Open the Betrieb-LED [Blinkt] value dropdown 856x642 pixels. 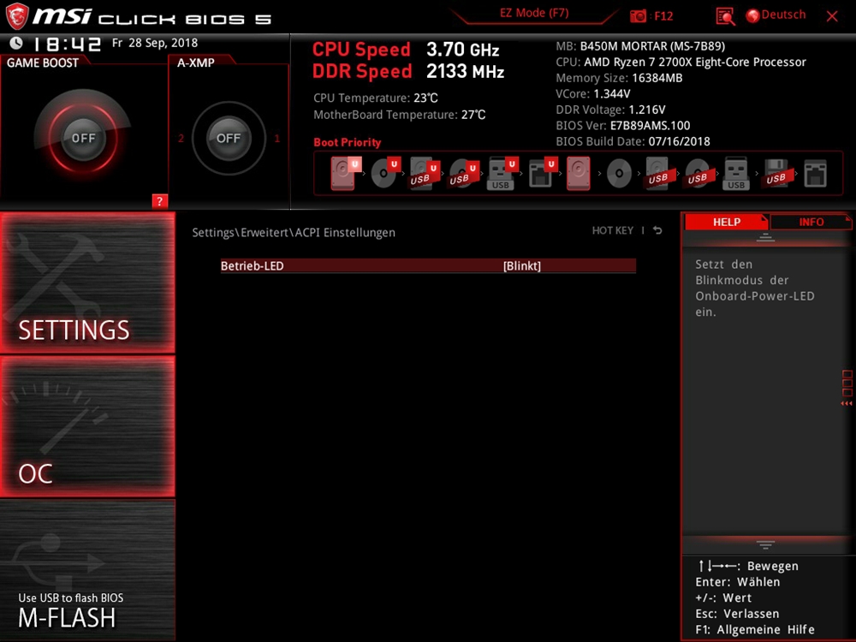tap(522, 266)
